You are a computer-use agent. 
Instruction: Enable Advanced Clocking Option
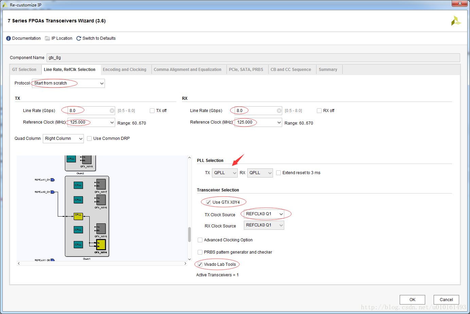pyautogui.click(x=200, y=240)
